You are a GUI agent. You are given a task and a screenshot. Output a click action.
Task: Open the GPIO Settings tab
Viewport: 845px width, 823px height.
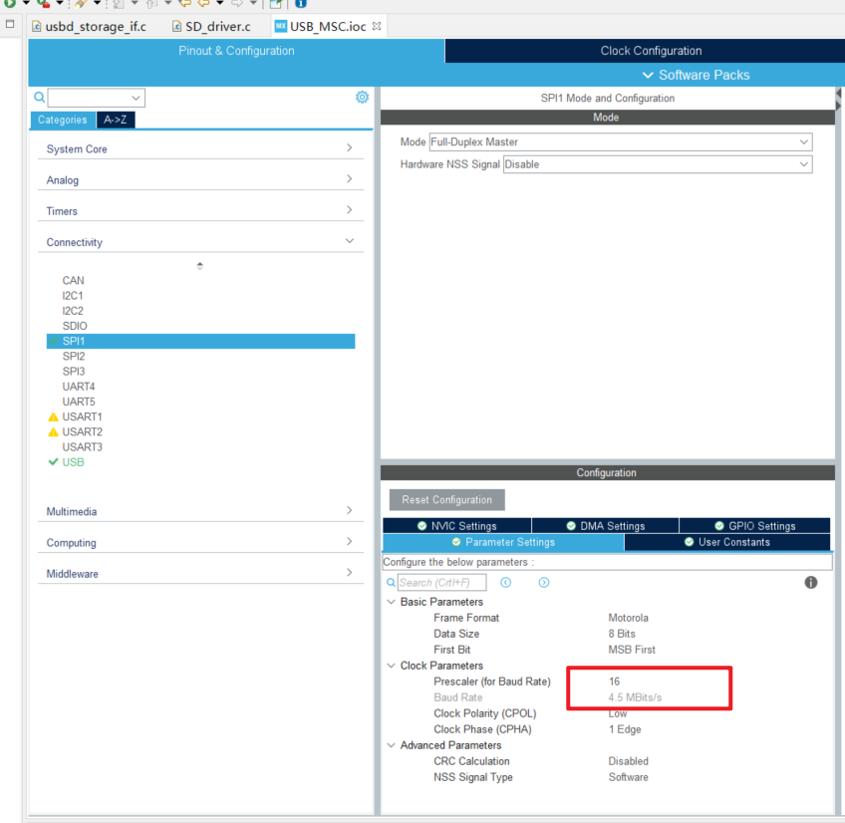pyautogui.click(x=754, y=525)
